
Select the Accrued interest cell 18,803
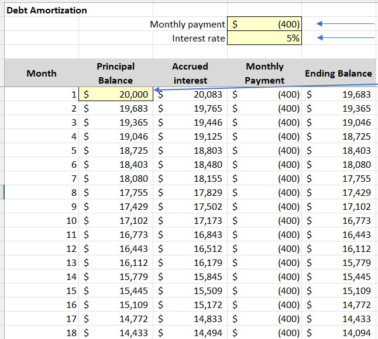pyautogui.click(x=190, y=150)
